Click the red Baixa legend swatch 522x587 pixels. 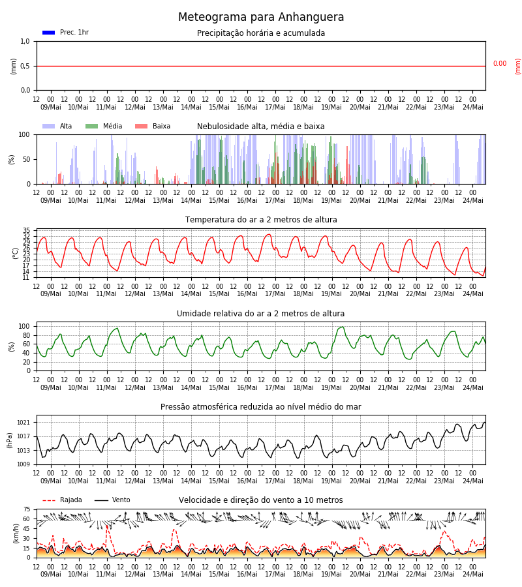click(x=141, y=127)
